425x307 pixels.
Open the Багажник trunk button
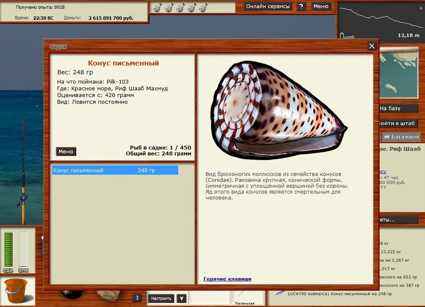click(x=401, y=137)
